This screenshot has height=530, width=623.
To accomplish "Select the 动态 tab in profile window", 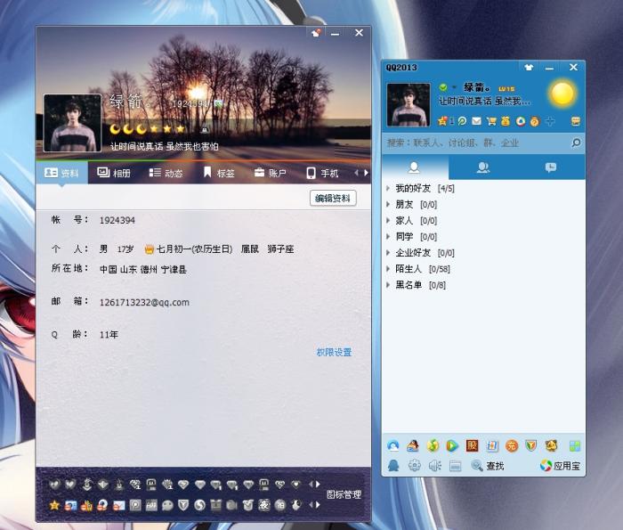I will pyautogui.click(x=166, y=173).
